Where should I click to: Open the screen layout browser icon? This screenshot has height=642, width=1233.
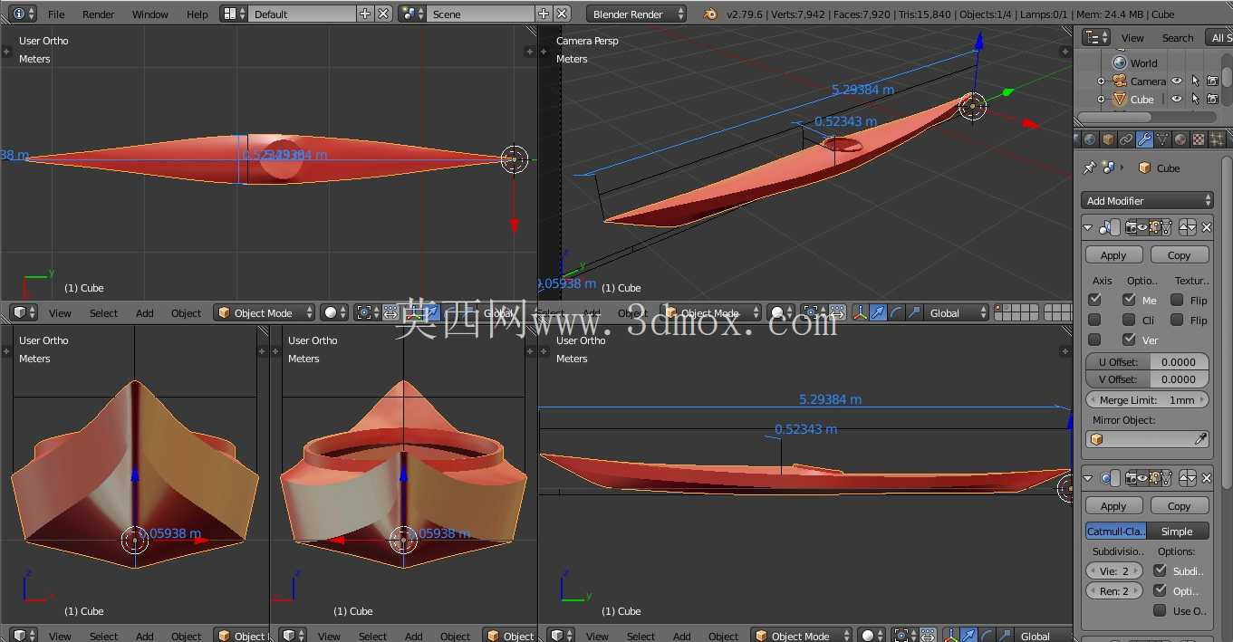(234, 14)
